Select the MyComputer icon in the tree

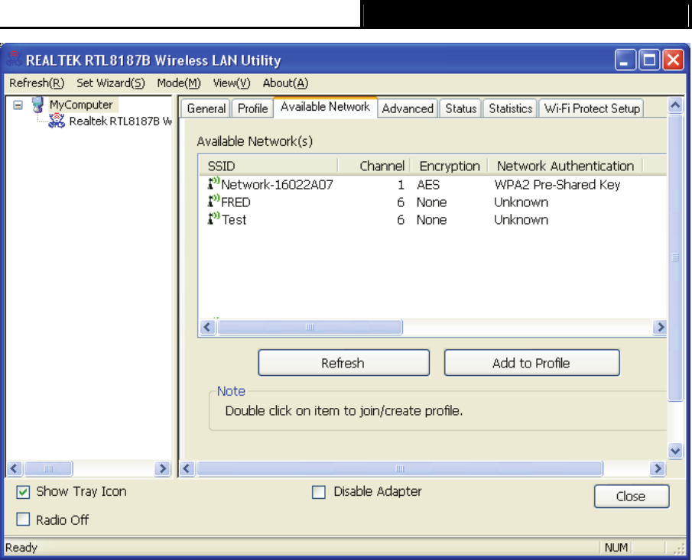(x=38, y=105)
